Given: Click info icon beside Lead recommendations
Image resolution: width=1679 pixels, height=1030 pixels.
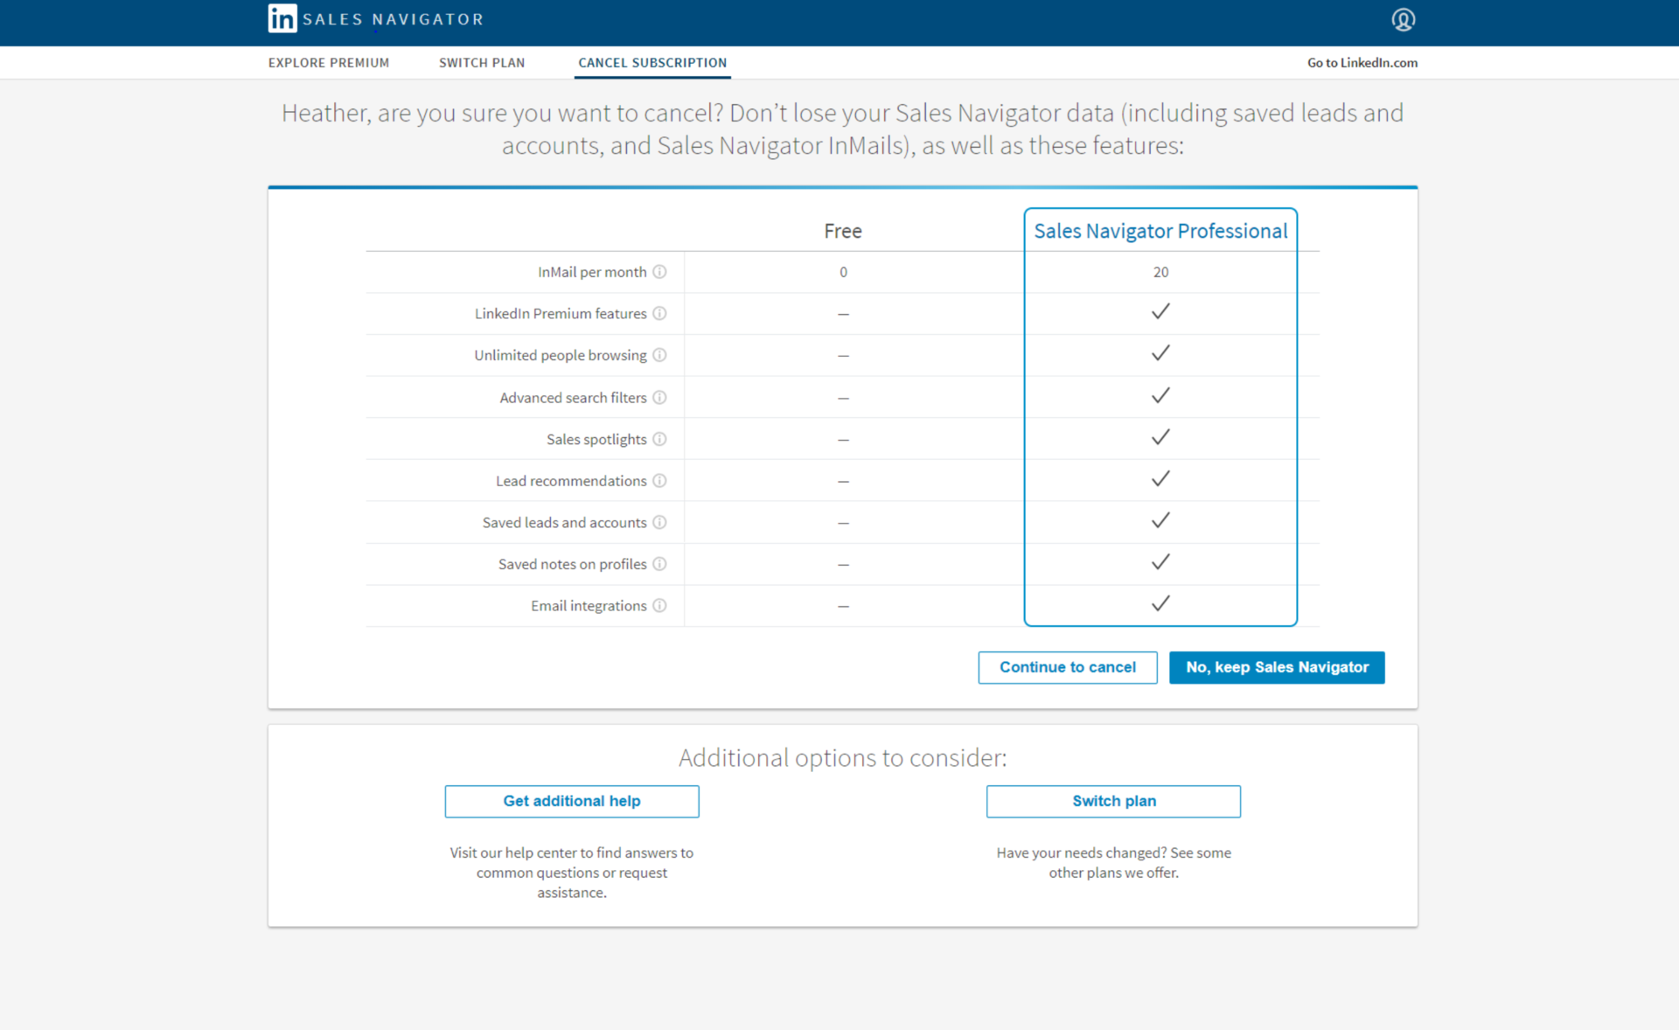Looking at the screenshot, I should [x=659, y=480].
